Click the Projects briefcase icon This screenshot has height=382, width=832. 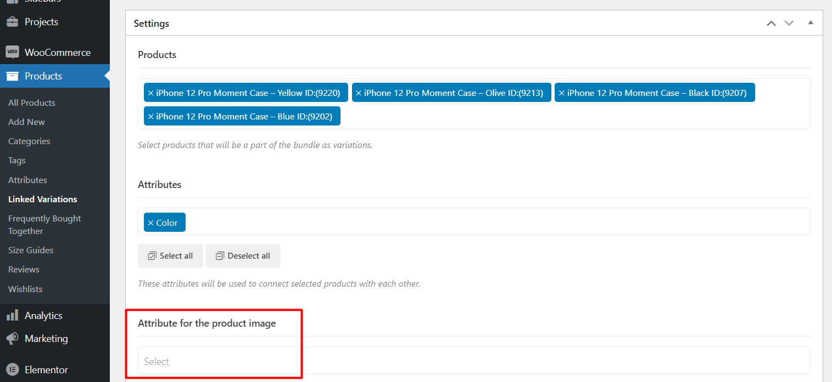(12, 22)
